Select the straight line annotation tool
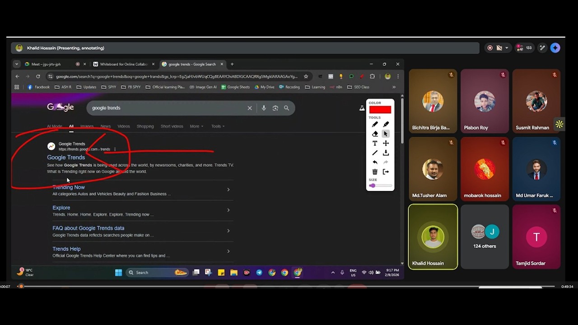 click(375, 153)
